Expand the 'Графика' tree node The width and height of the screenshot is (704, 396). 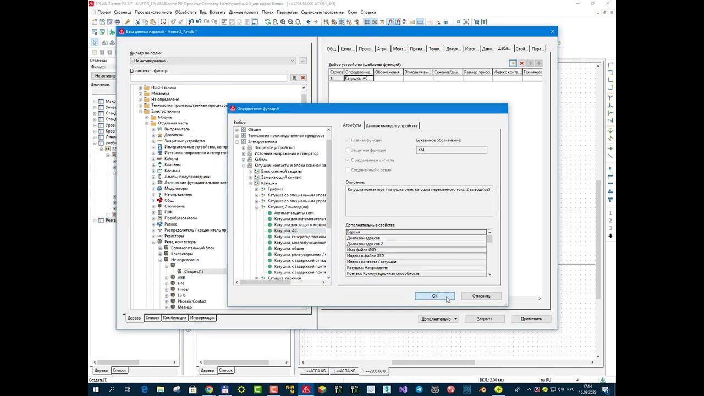[257, 189]
